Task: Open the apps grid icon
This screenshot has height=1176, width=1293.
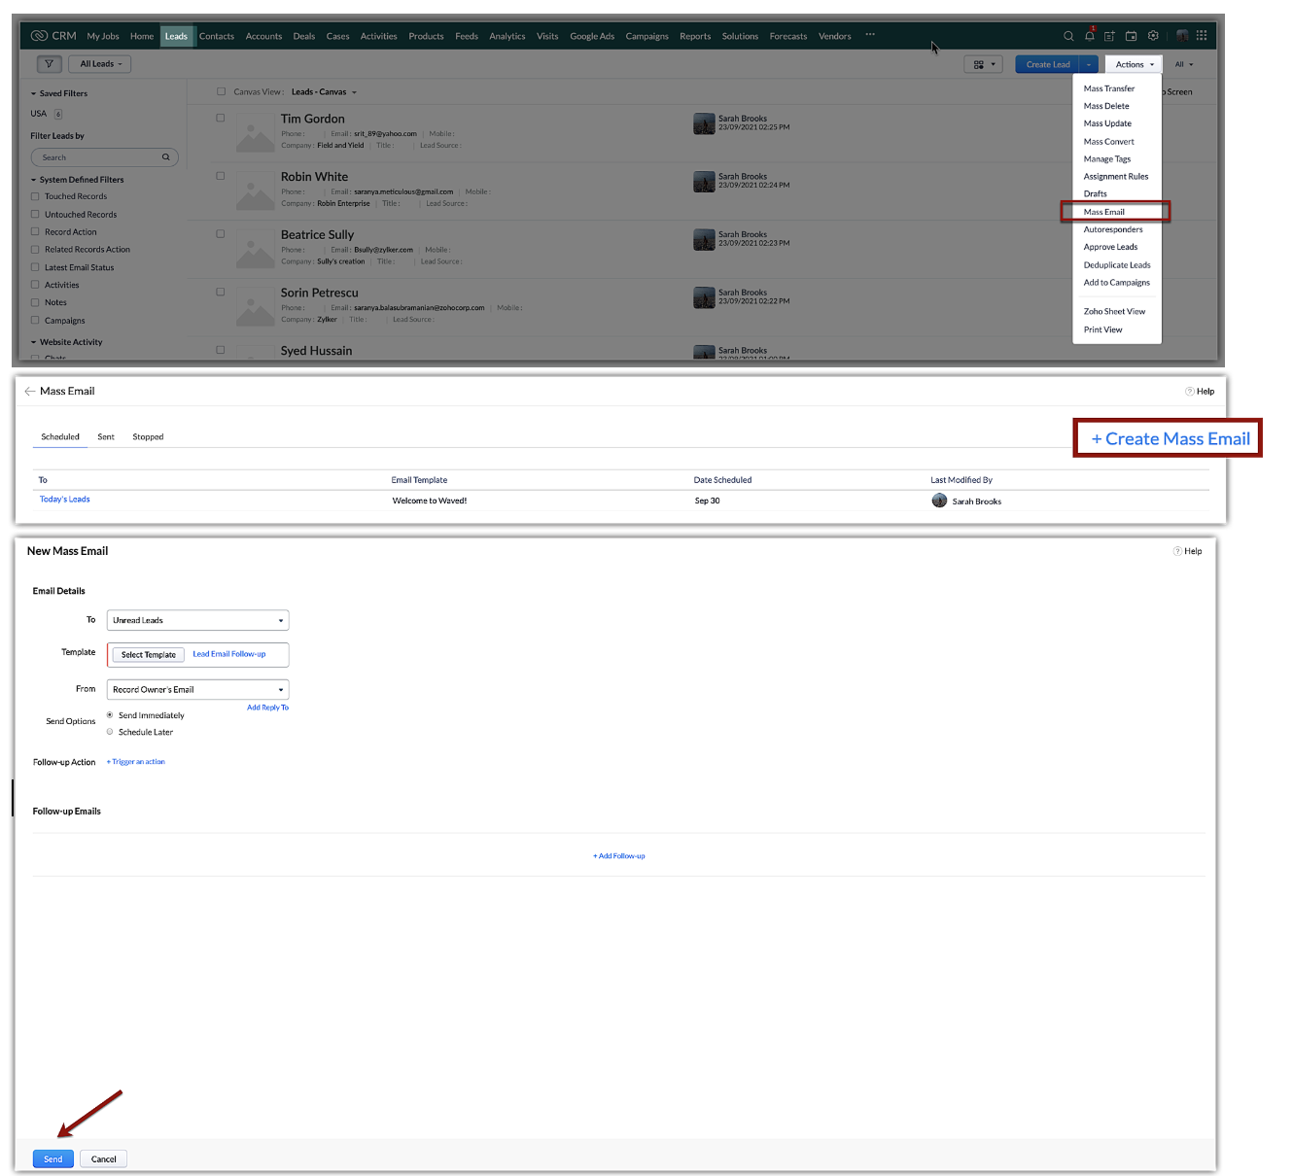Action: (1202, 36)
